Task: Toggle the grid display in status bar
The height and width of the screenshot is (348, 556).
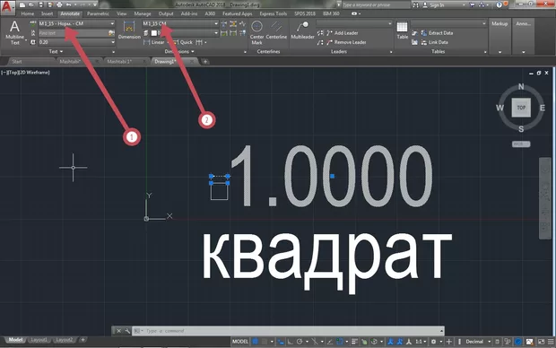Action: pos(255,342)
